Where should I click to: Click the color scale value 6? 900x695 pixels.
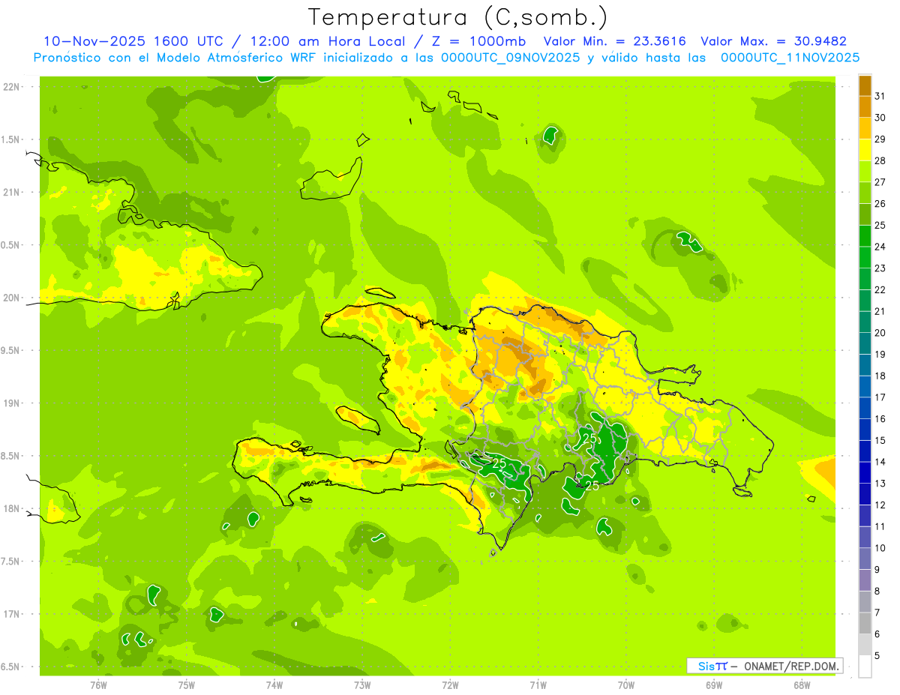pos(877,634)
